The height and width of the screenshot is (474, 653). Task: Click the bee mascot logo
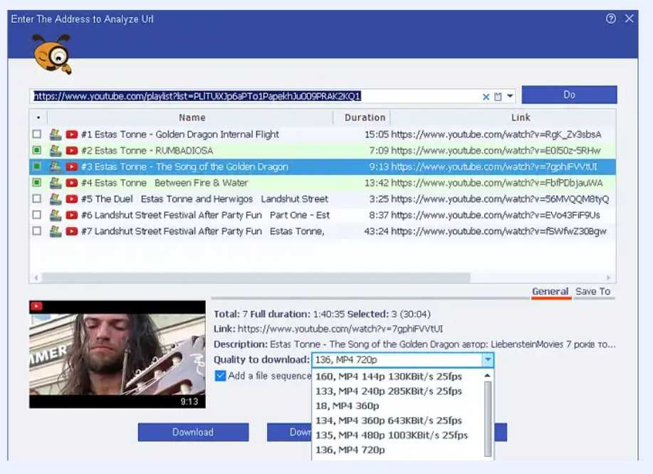pyautogui.click(x=53, y=55)
